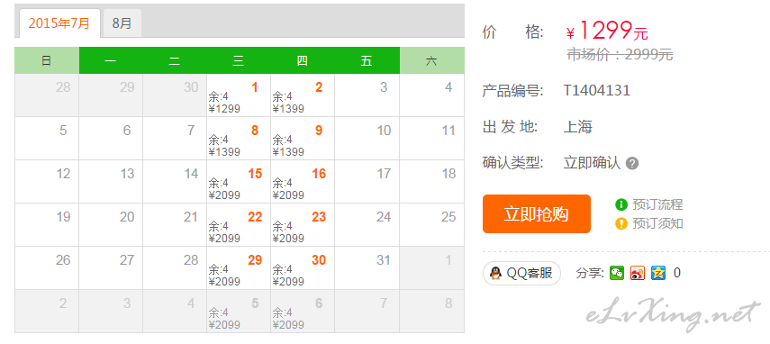Share via the green WeChat icon
770x344 pixels.
pos(617,273)
